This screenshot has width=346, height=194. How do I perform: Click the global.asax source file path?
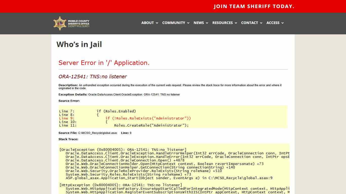(x=98, y=133)
